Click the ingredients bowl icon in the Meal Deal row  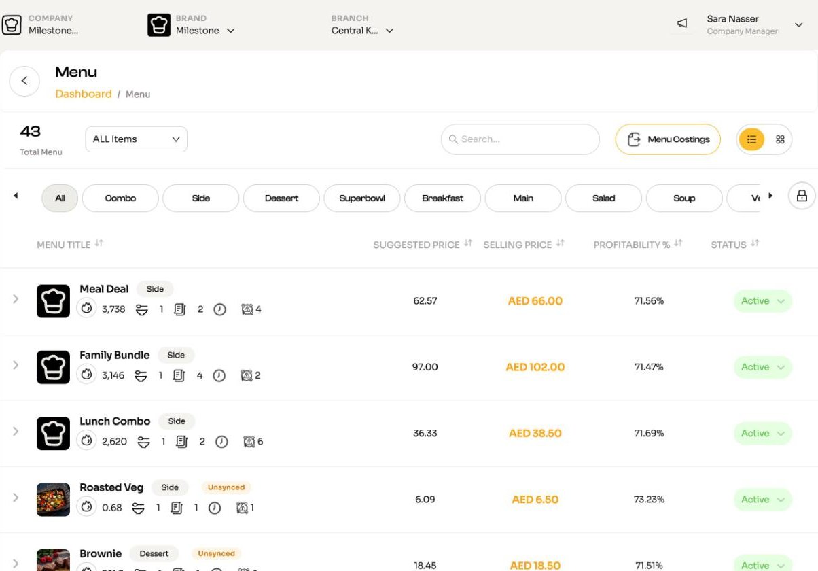click(141, 309)
